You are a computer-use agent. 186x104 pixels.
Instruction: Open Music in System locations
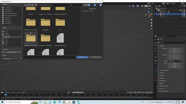click(x=12, y=39)
